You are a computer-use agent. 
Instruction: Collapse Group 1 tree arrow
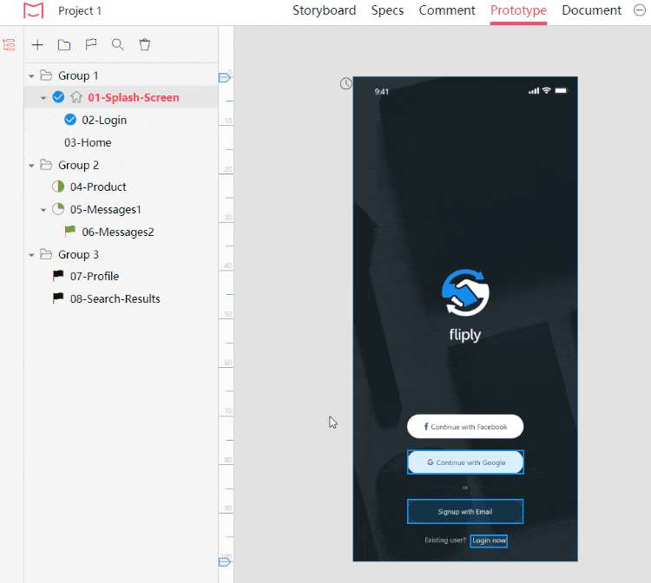[31, 76]
